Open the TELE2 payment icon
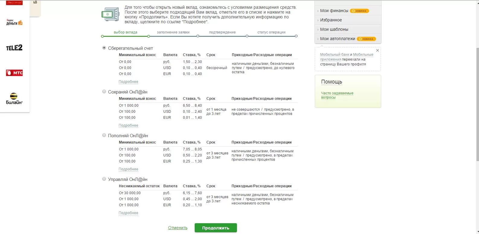 14,48
